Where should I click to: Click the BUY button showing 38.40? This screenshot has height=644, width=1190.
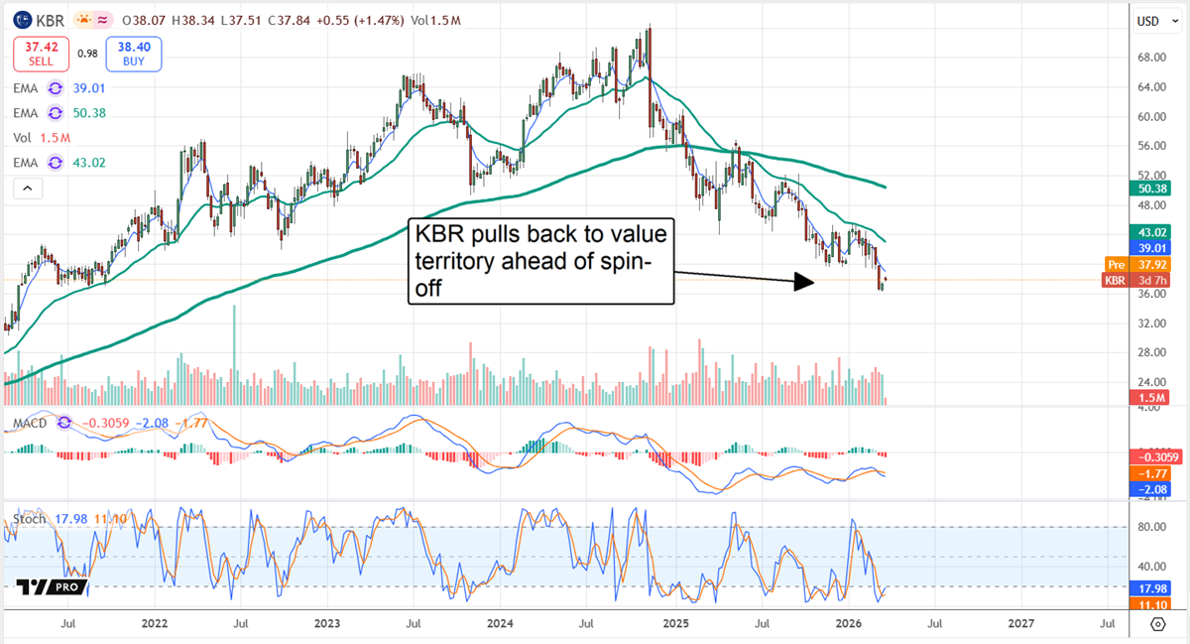pyautogui.click(x=132, y=54)
